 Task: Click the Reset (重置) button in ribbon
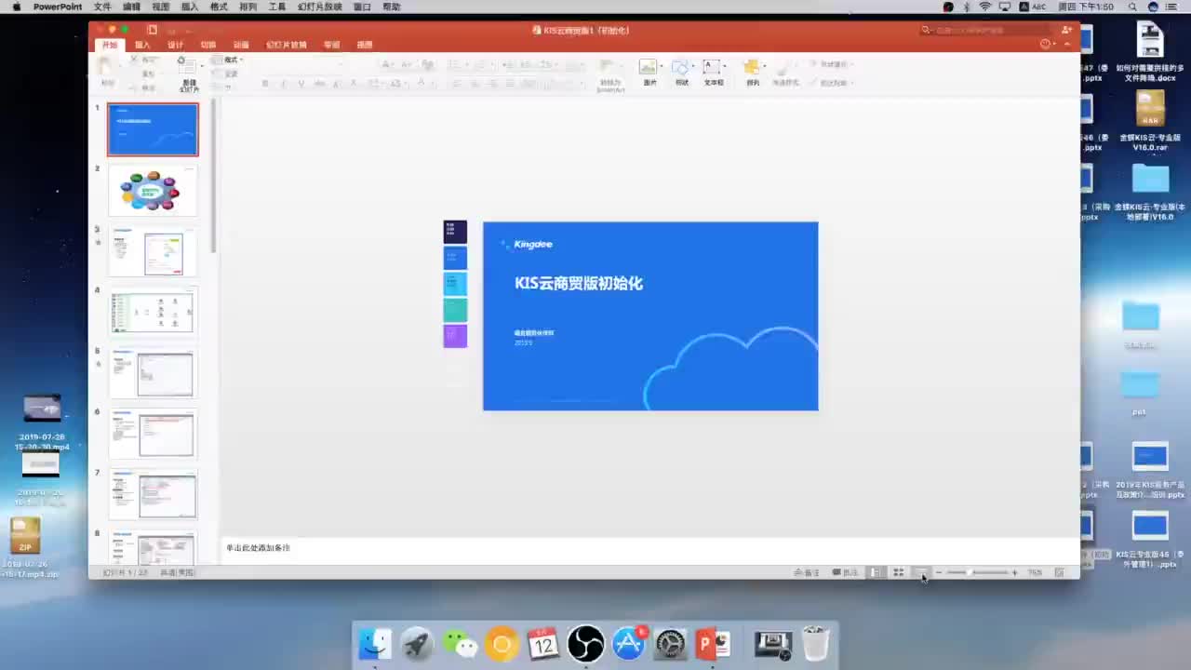[227, 74]
